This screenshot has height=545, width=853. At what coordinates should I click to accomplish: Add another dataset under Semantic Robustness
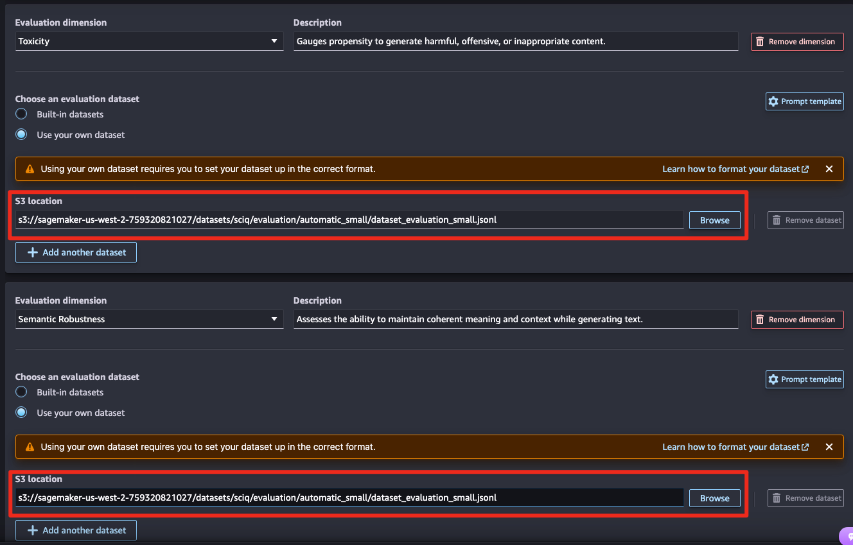tap(76, 530)
